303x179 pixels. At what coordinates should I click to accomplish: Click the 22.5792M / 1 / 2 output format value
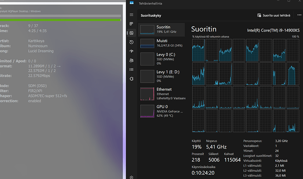pyautogui.click(x=42, y=71)
